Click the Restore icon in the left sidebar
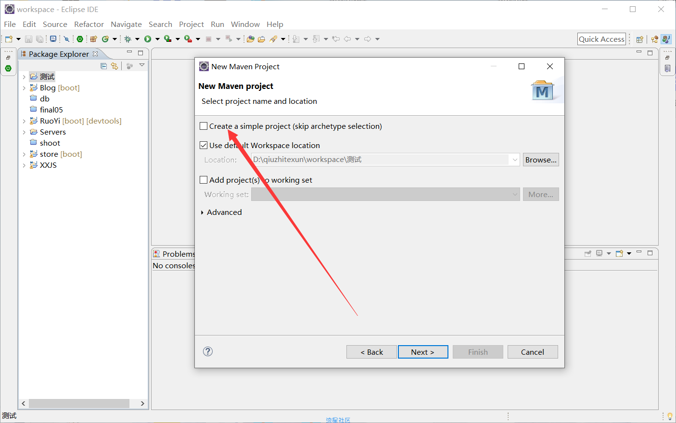The height and width of the screenshot is (423, 676). point(8,58)
